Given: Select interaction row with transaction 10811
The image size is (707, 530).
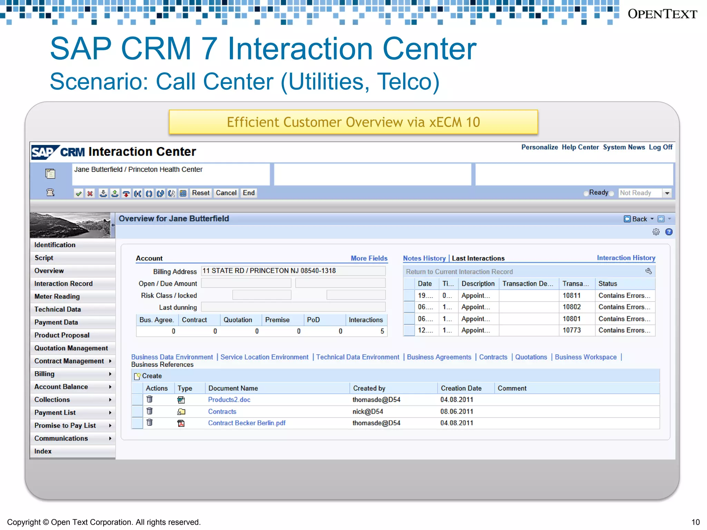Looking at the screenshot, I should (409, 295).
